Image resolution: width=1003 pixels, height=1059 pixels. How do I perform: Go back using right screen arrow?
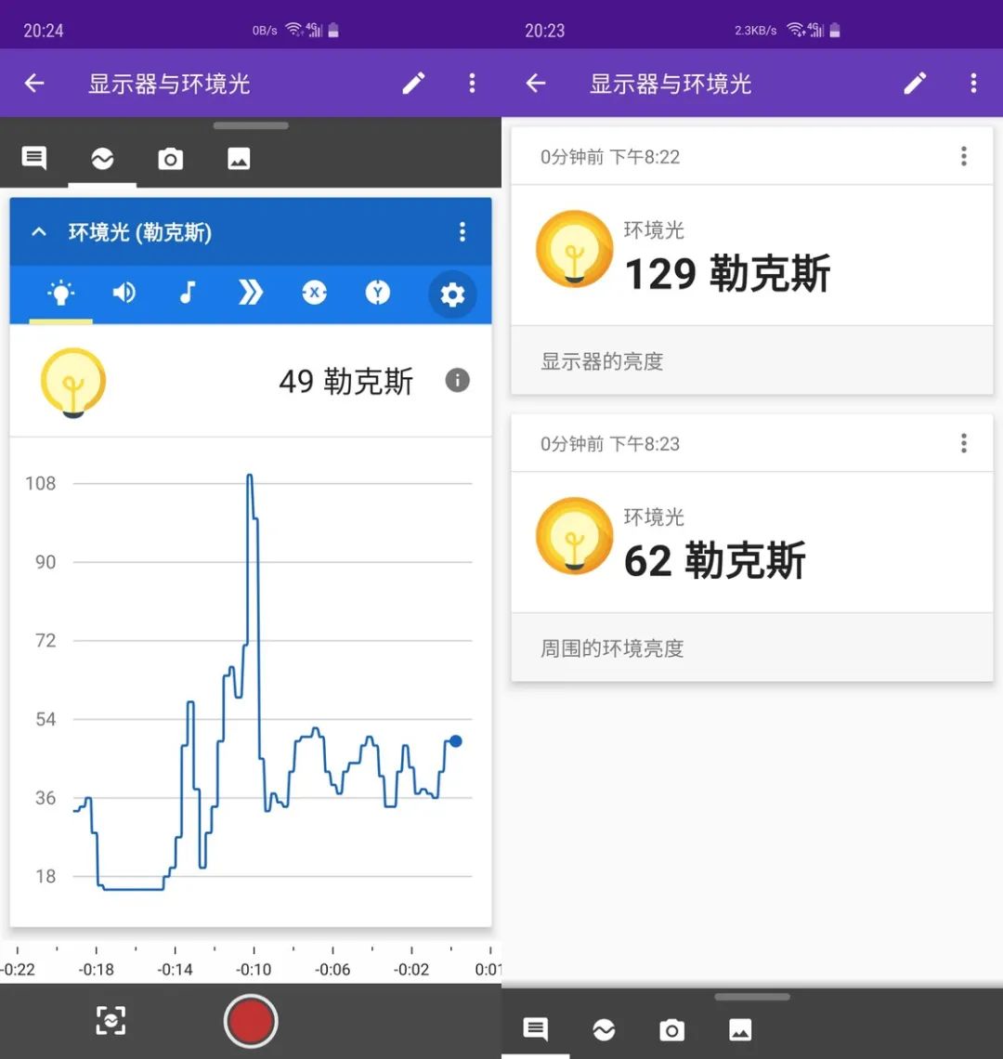pyautogui.click(x=536, y=83)
